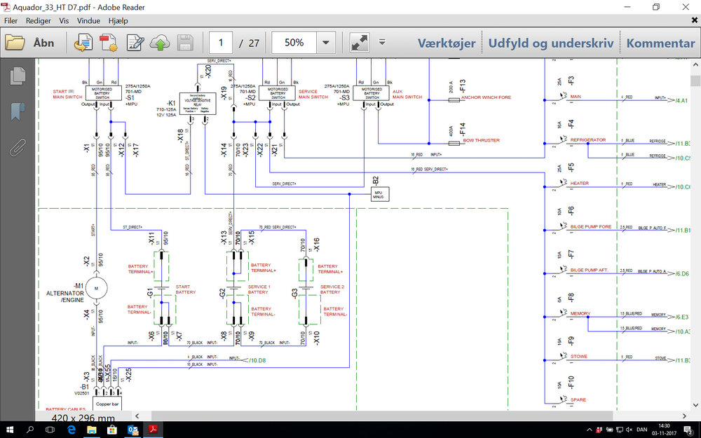Click the SPARE fuse label
This screenshot has height=438, width=701.
pos(578,399)
